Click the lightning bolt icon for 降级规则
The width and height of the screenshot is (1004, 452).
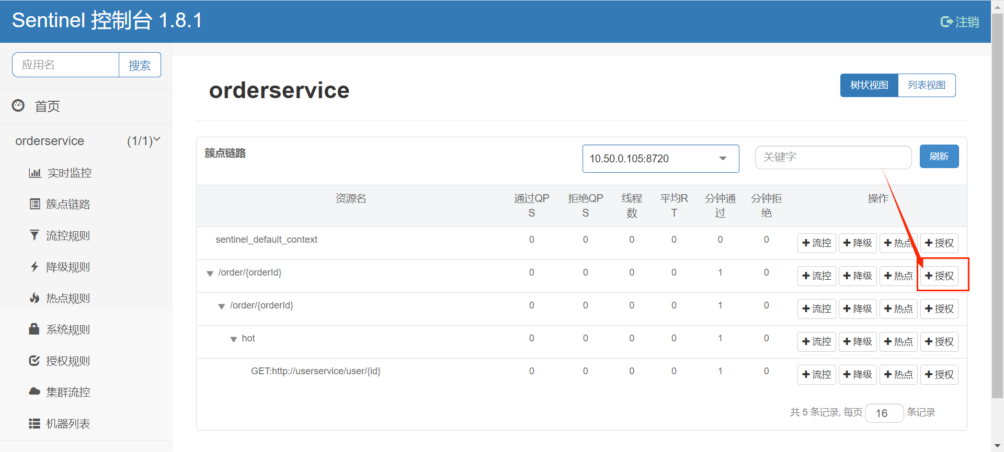35,267
